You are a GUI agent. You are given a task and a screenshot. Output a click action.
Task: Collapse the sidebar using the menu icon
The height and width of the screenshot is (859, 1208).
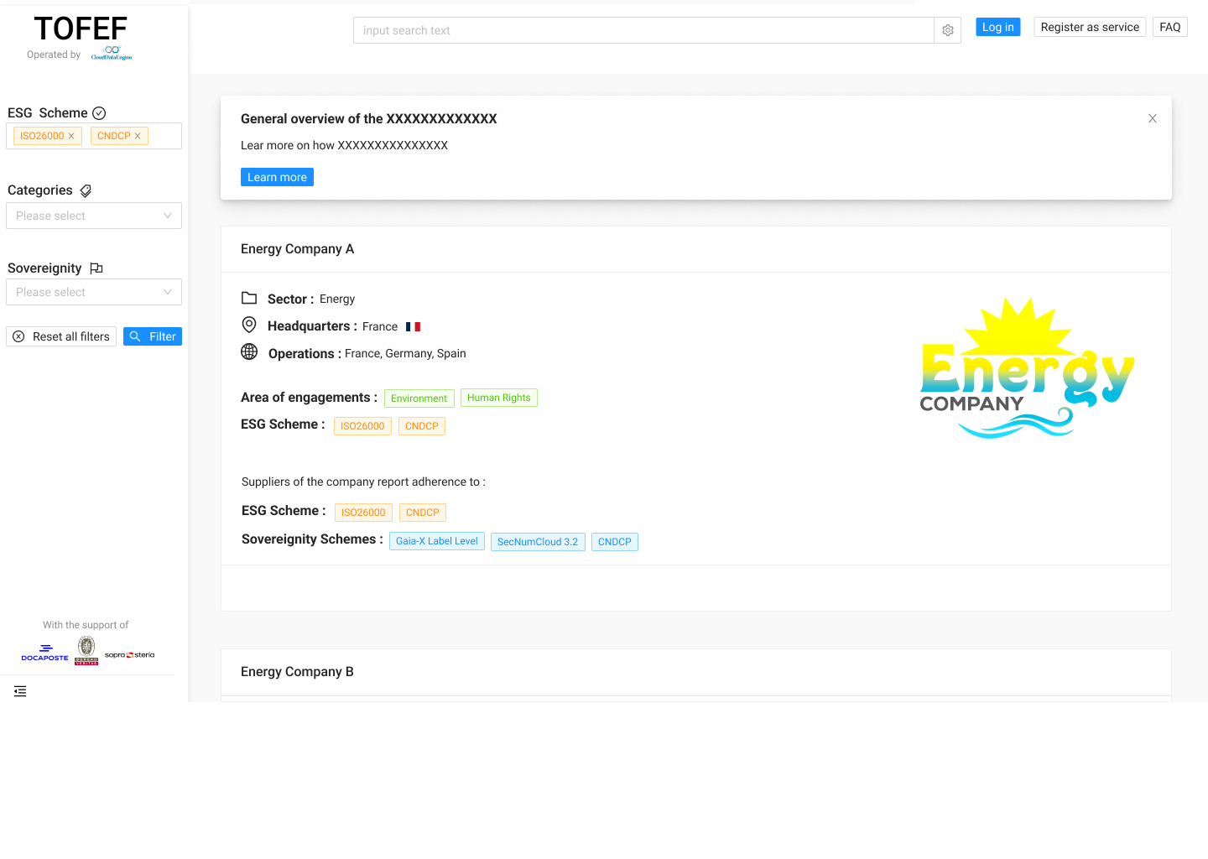tap(20, 691)
